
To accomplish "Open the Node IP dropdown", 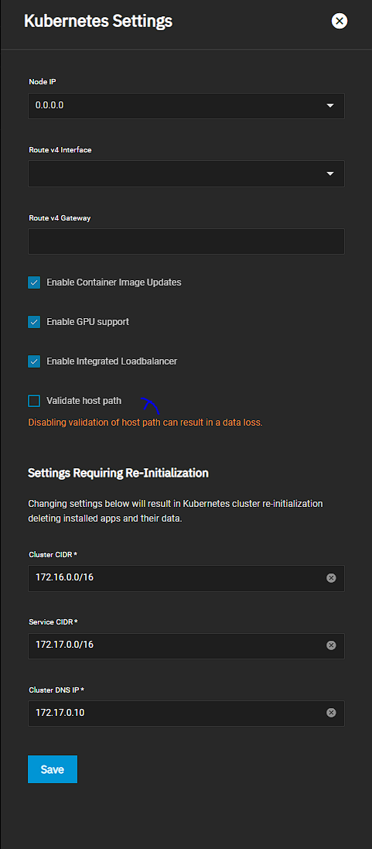I will coord(186,105).
